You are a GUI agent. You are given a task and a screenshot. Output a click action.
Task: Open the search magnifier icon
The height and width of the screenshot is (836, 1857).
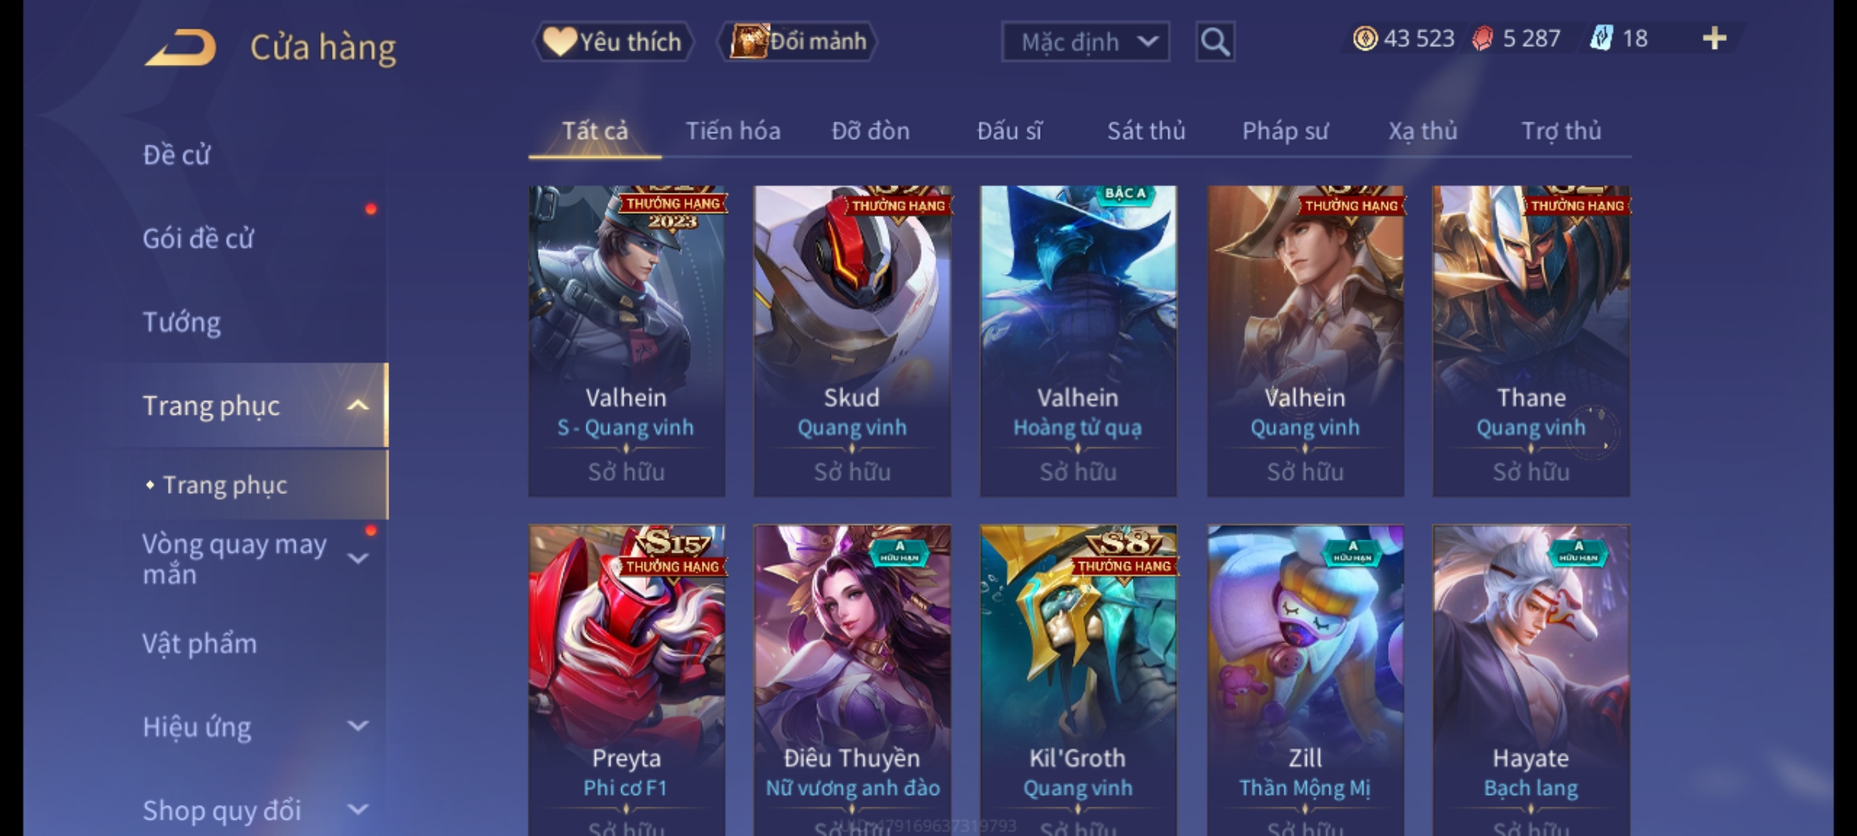(x=1215, y=42)
